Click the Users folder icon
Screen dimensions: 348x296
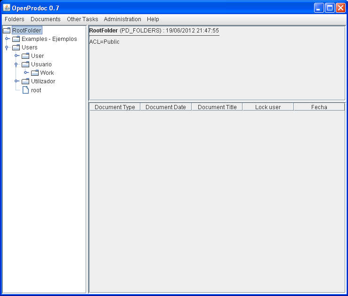(x=16, y=48)
